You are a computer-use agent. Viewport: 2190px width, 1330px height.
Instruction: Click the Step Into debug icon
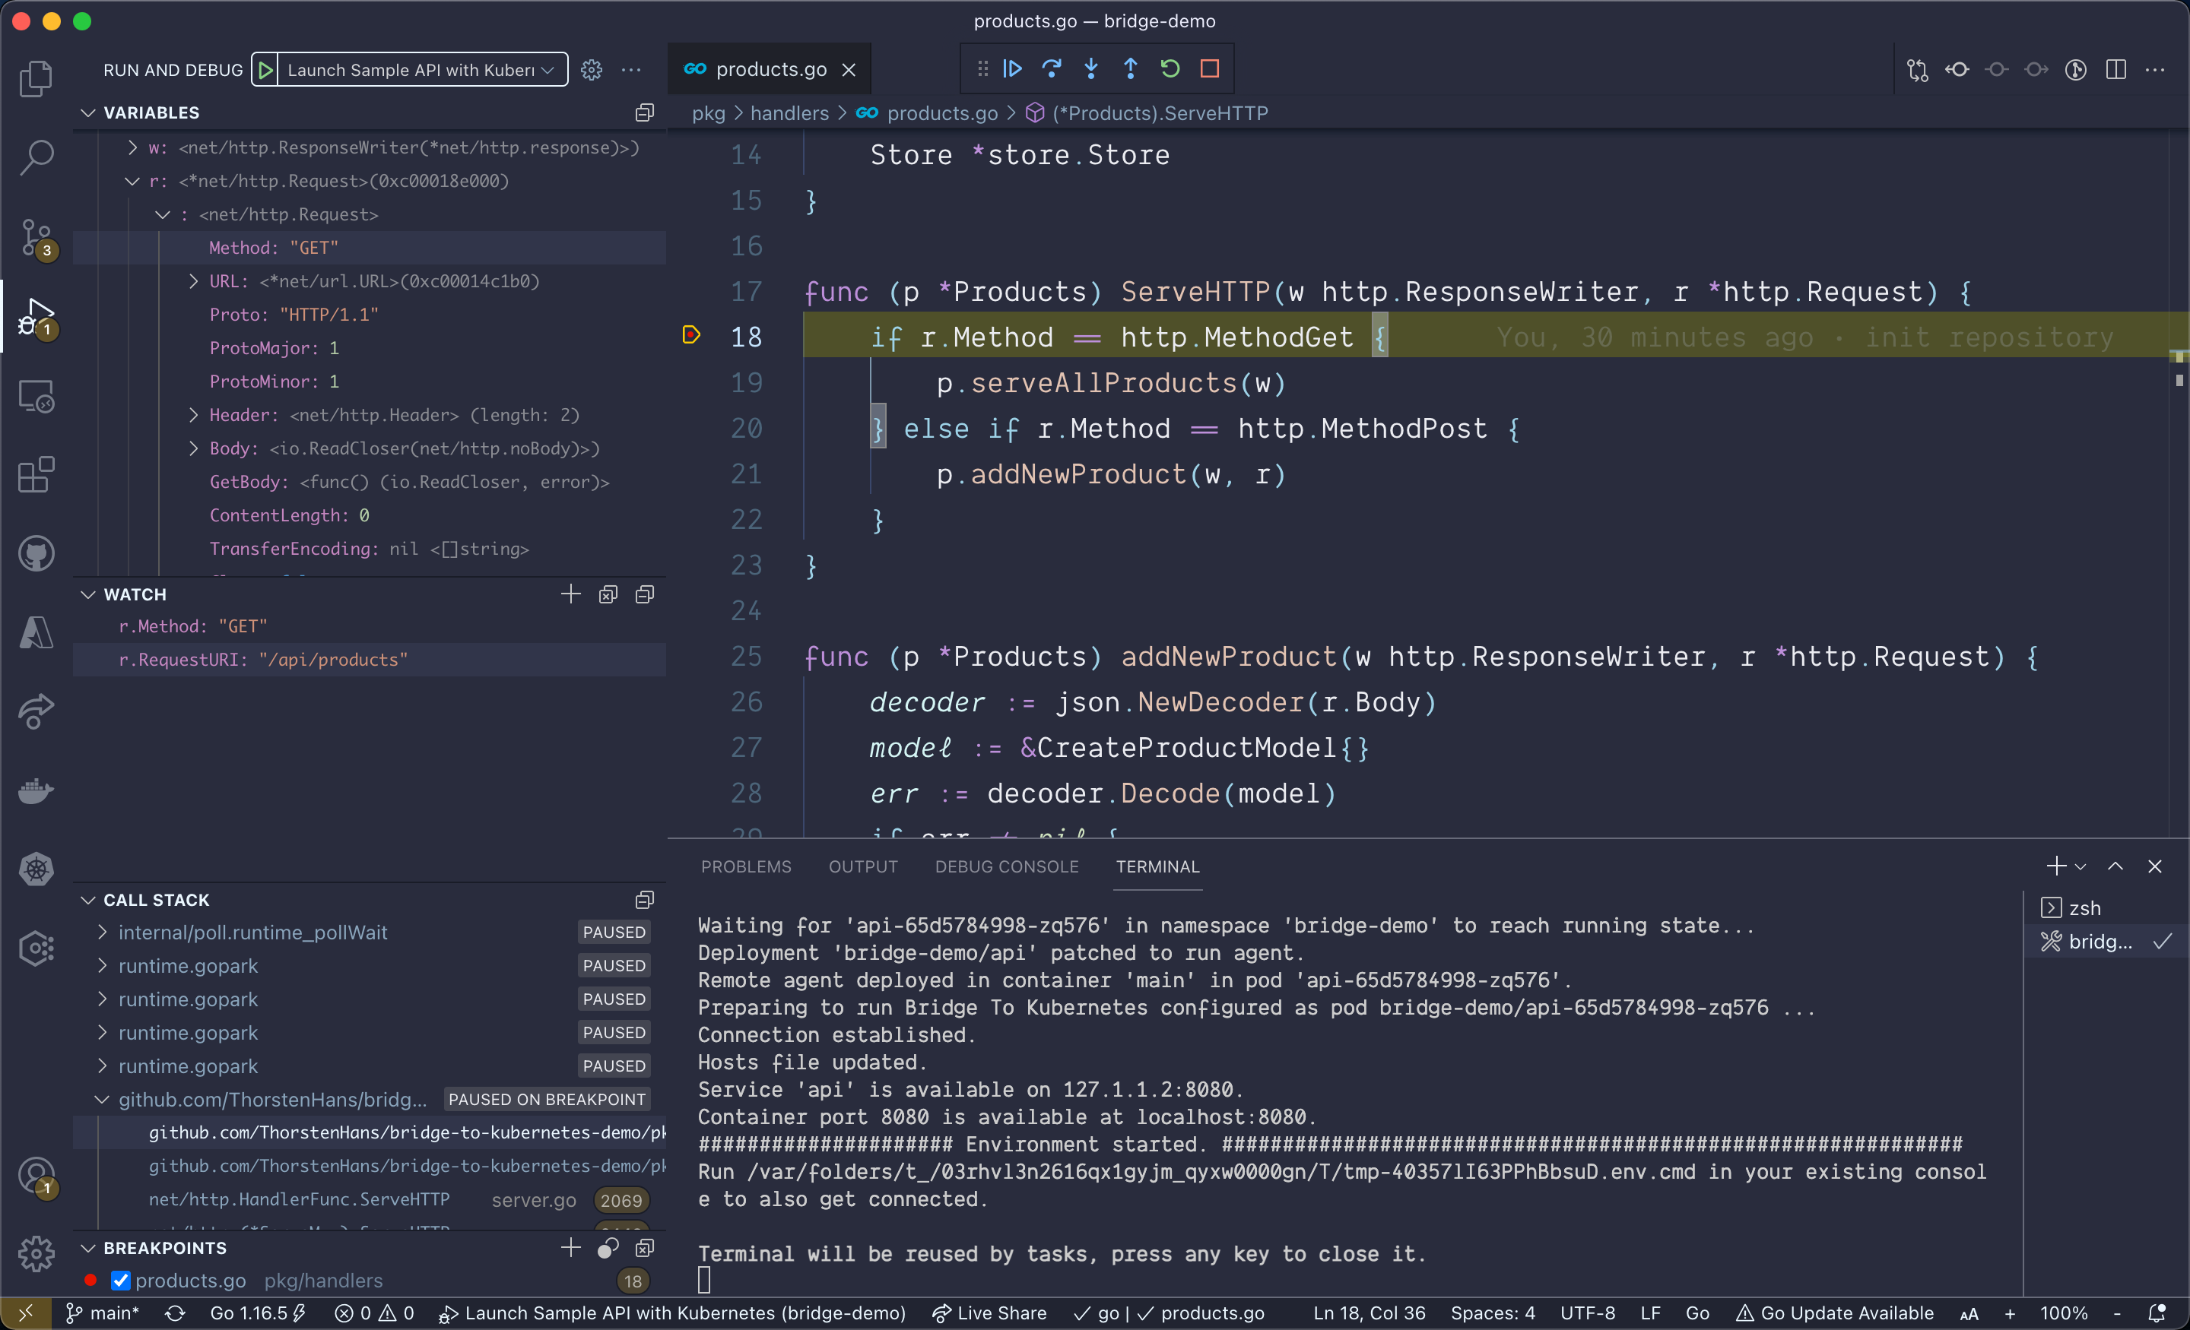tap(1090, 68)
